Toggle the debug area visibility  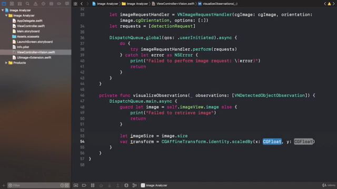coord(76,185)
